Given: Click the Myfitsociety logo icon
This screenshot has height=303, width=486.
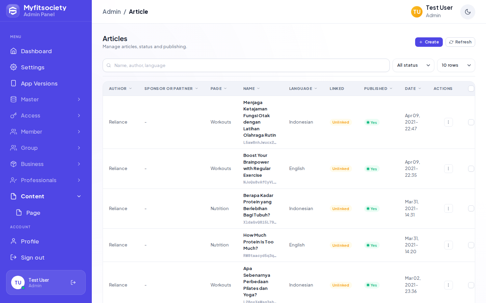Looking at the screenshot, I should 13,11.
